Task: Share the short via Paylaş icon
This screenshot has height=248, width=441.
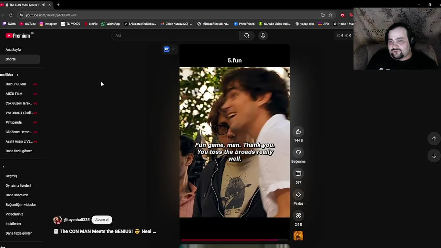Action: 298,195
